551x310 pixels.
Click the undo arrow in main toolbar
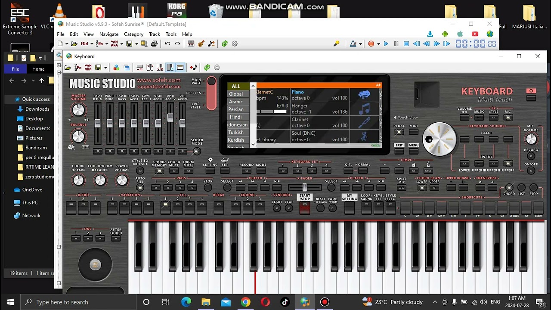coord(167,43)
